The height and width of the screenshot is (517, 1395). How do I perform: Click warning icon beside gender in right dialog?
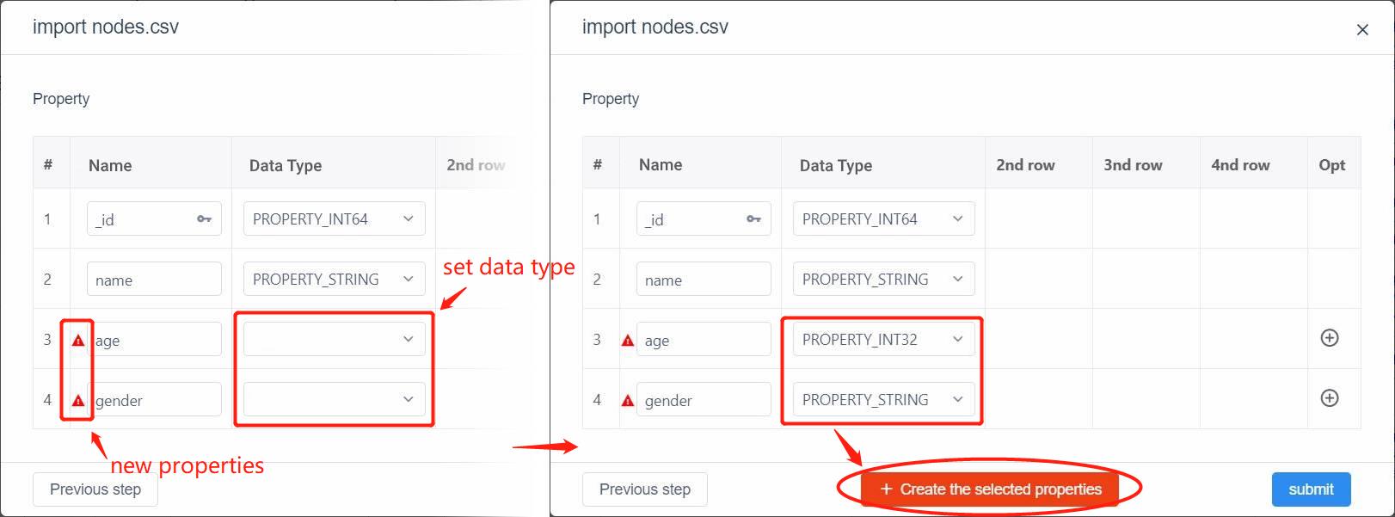point(628,401)
